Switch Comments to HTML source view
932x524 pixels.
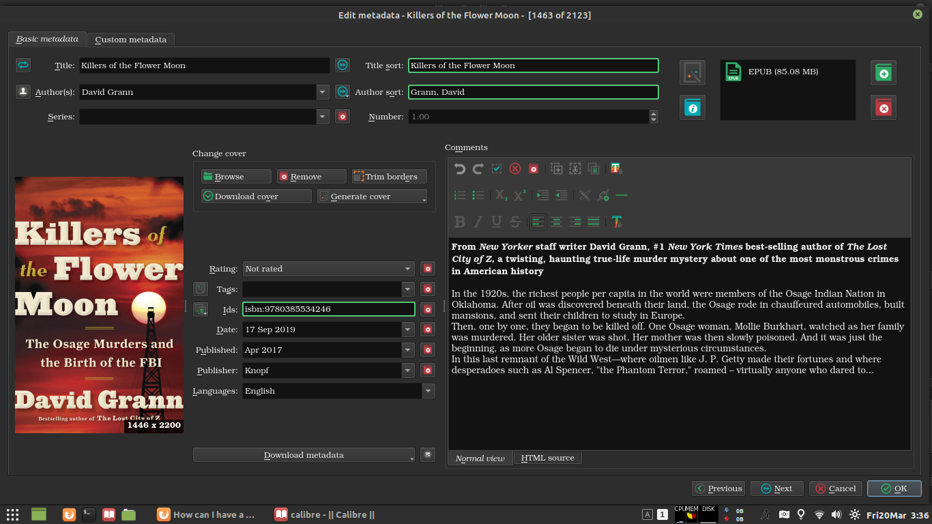[x=547, y=458]
